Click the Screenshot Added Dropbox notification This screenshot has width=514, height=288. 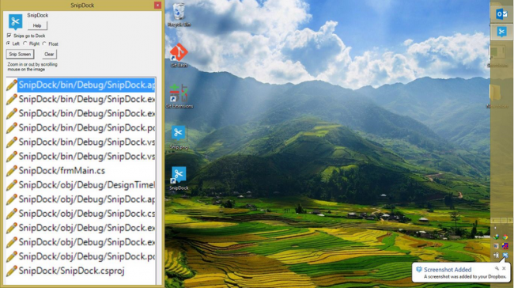pos(462,273)
